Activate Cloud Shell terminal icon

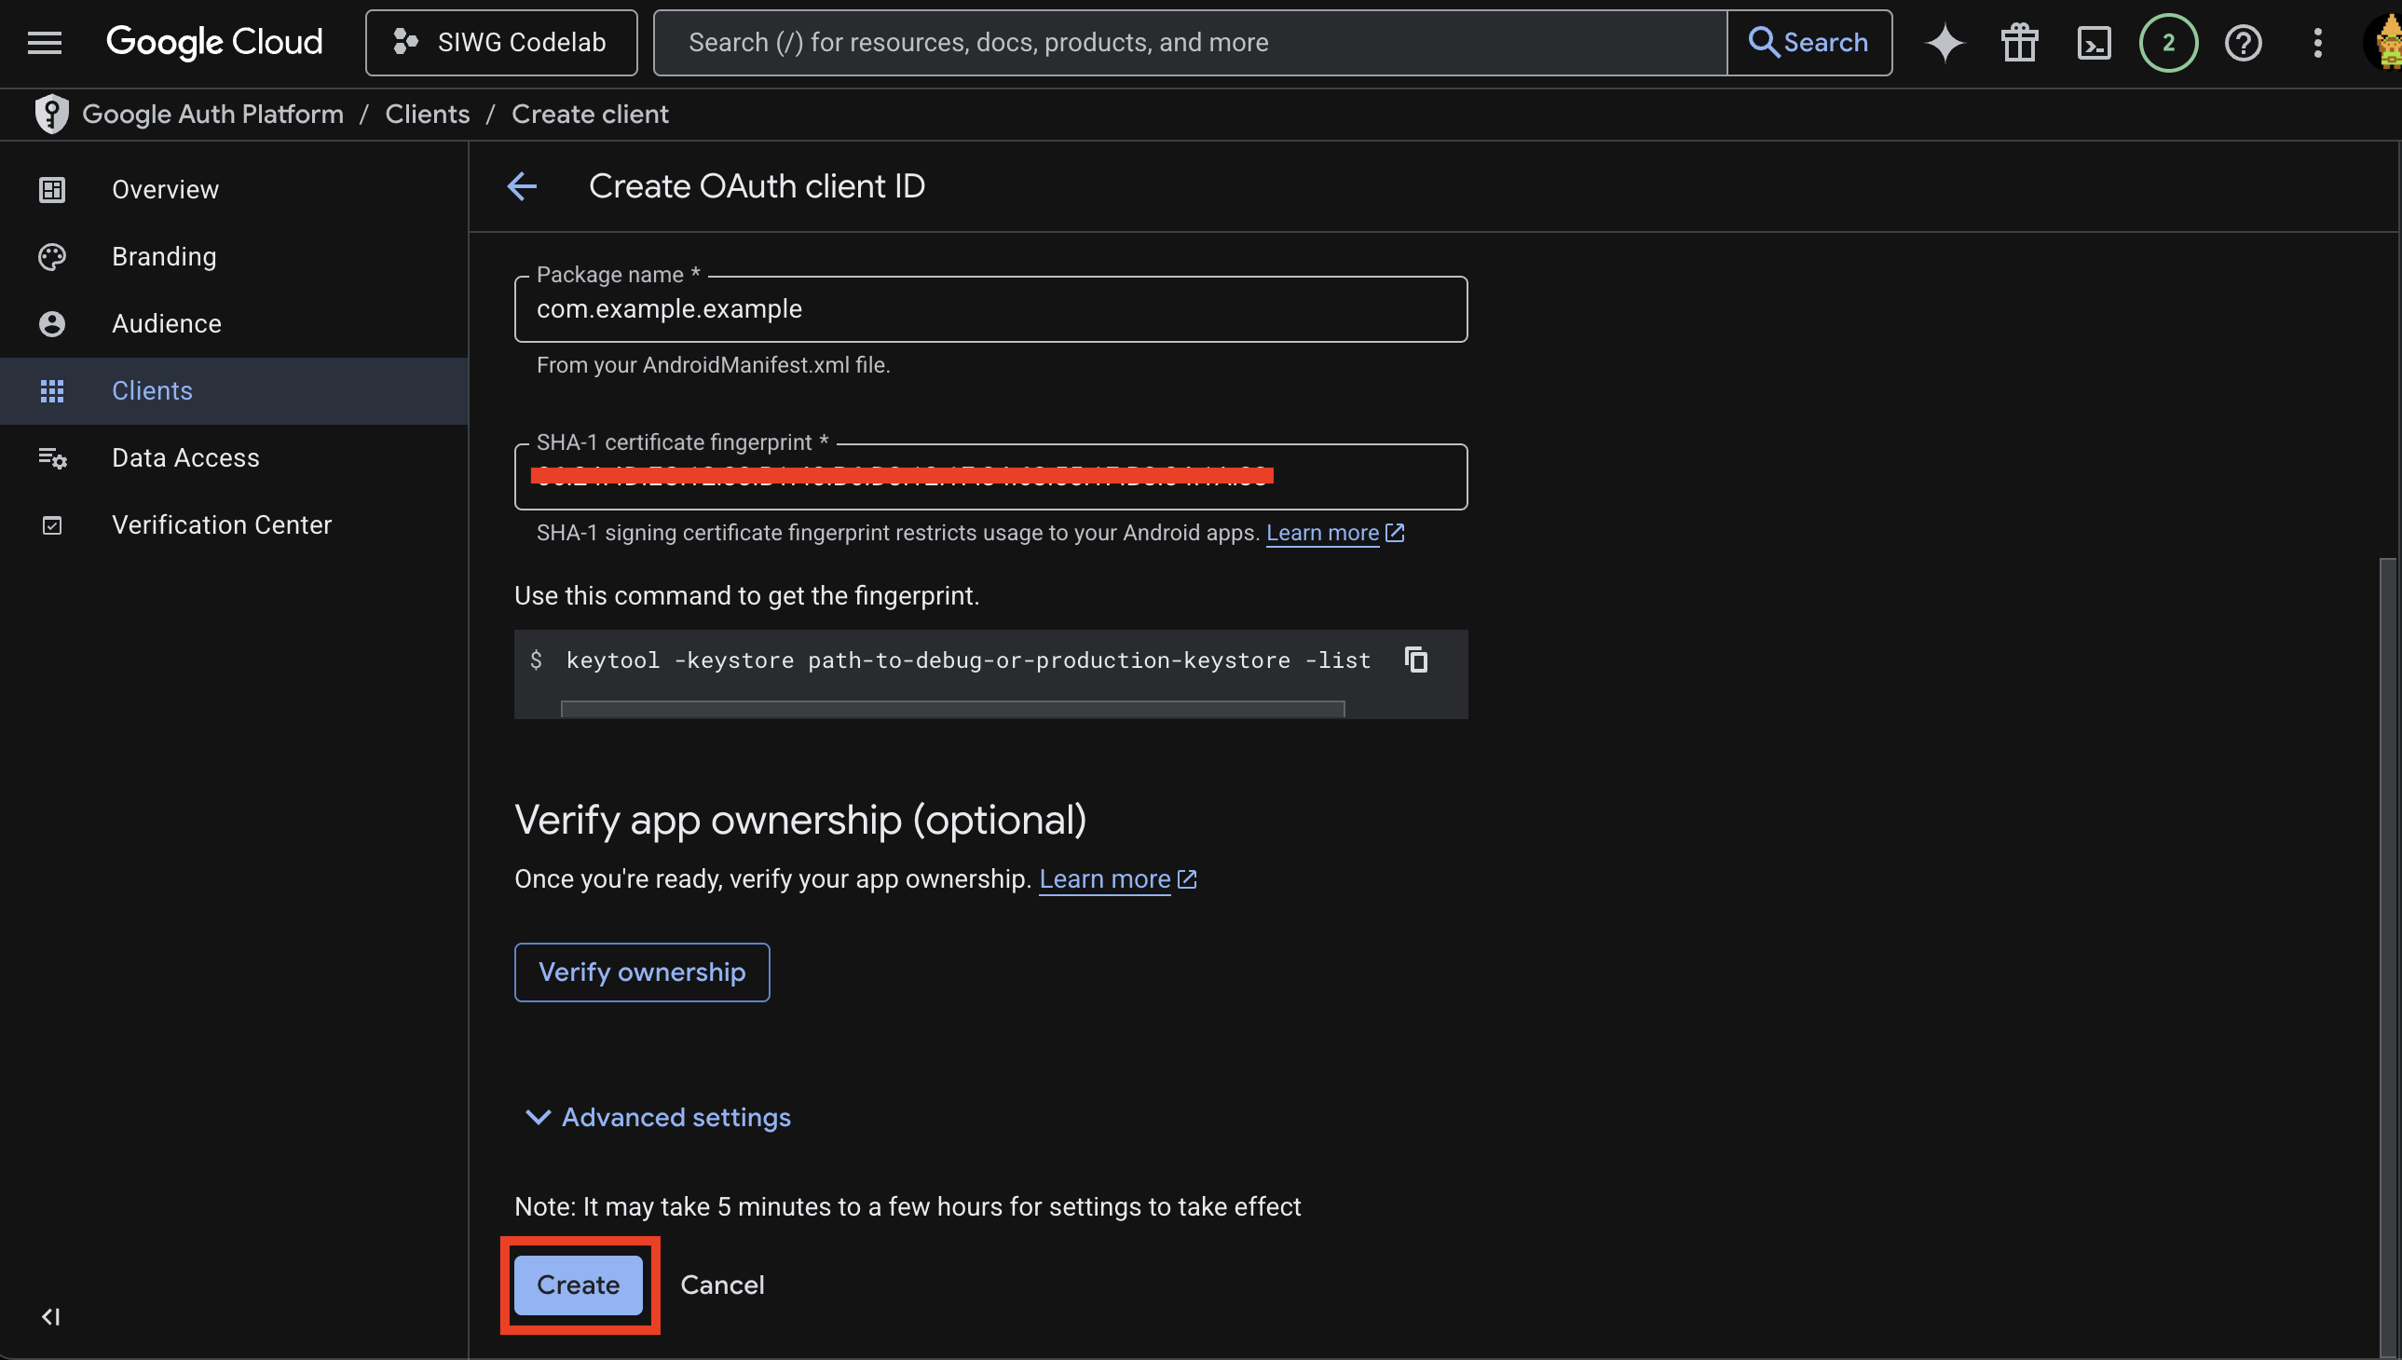pos(2094,42)
